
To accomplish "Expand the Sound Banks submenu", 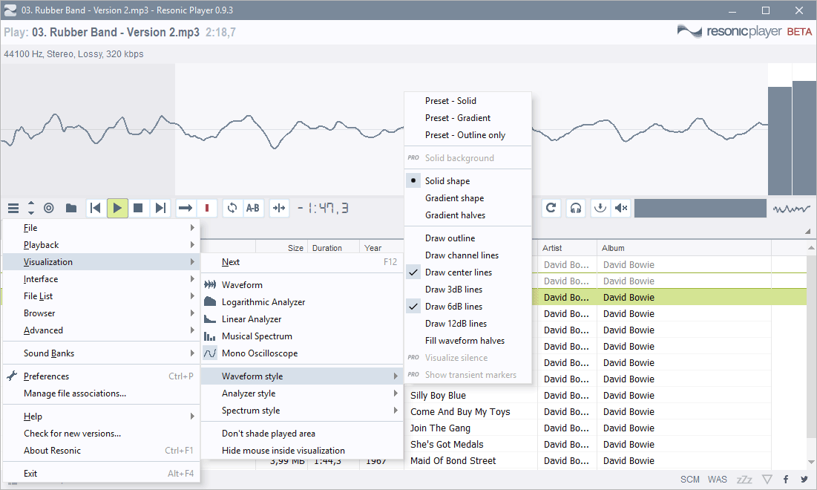I will 101,353.
